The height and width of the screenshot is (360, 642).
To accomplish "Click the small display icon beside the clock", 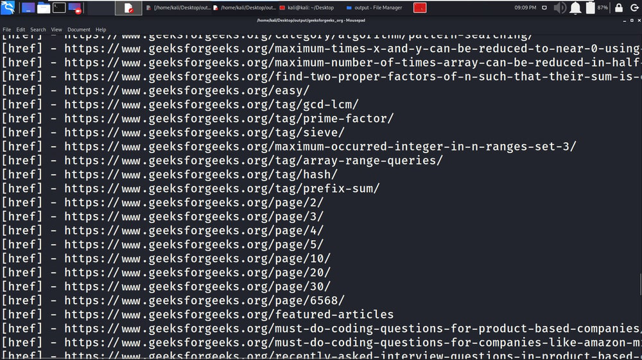I will tap(544, 8).
